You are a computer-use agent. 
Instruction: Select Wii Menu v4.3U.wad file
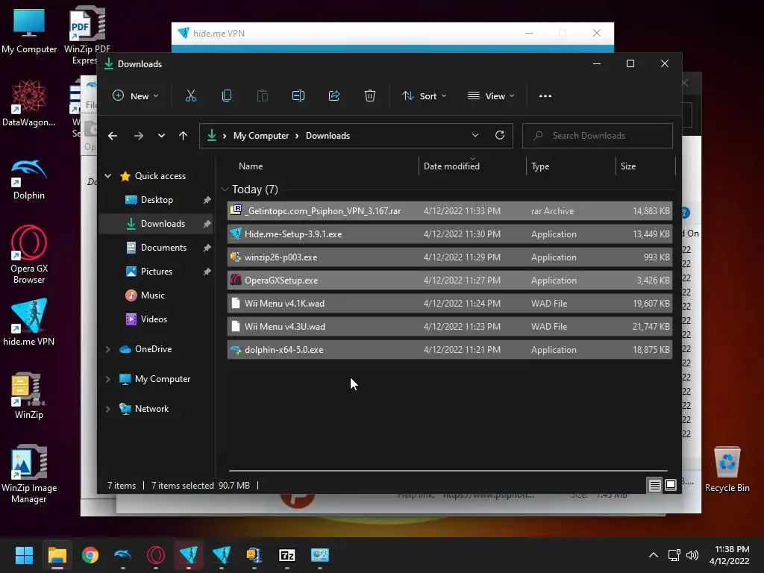click(x=449, y=327)
